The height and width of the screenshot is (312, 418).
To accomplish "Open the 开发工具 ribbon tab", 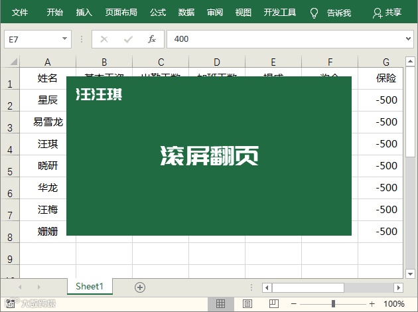I will coord(280,12).
